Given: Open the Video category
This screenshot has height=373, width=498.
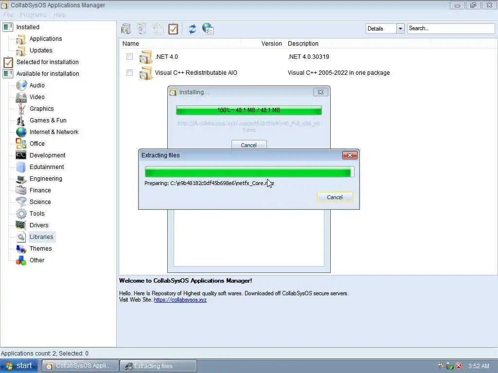Looking at the screenshot, I should 37,97.
